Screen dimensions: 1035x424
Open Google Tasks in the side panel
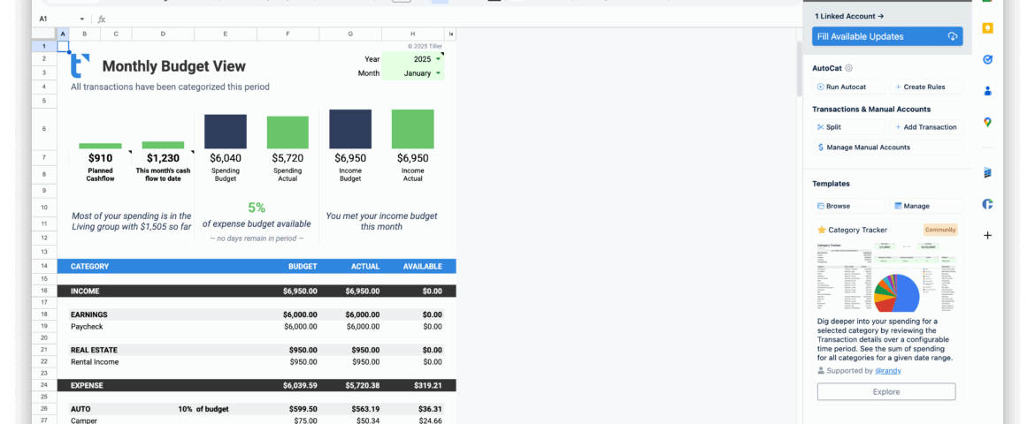(x=987, y=59)
